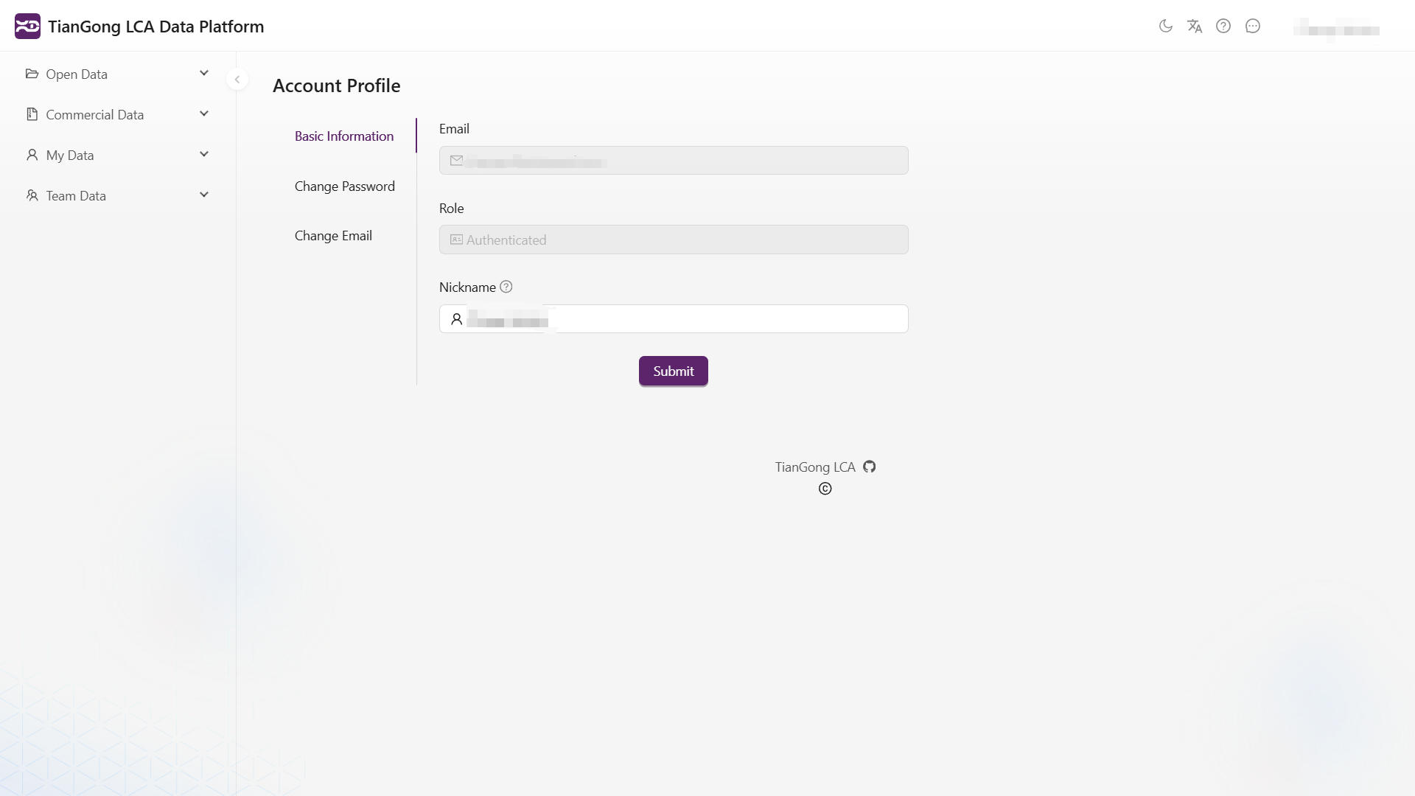Switch to the Change Password tab
Screen dimensions: 1415x796
pyautogui.click(x=344, y=186)
